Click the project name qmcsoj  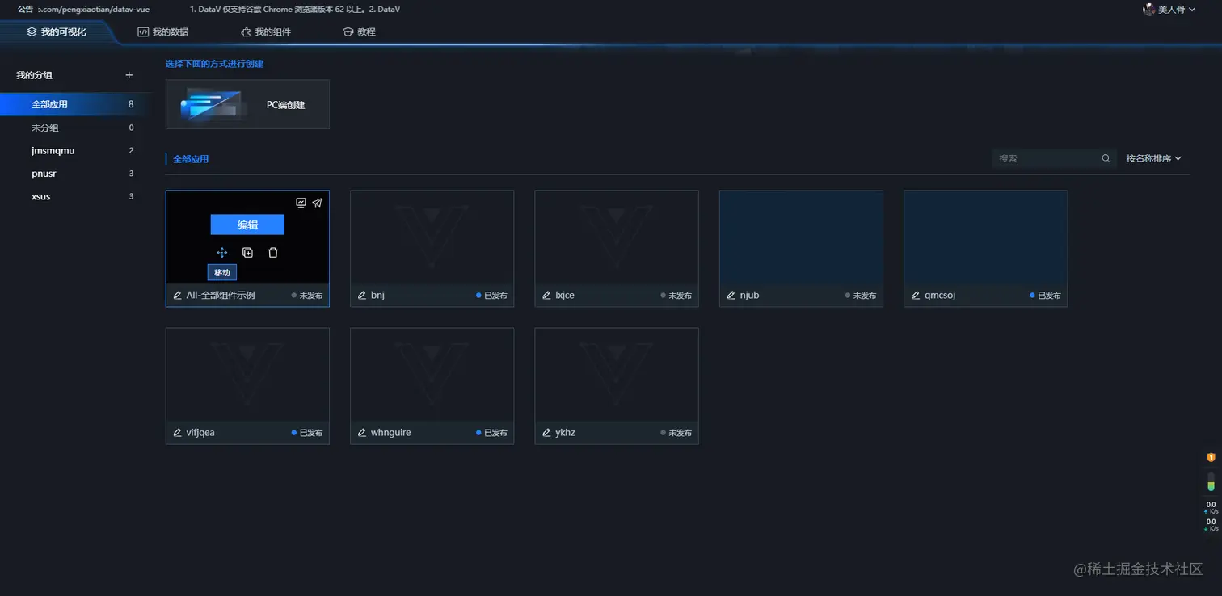[940, 296]
